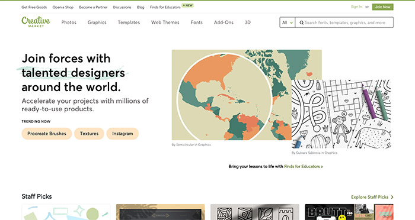
Task: Open the pastel shapes staff pick
Action: (x=66, y=212)
